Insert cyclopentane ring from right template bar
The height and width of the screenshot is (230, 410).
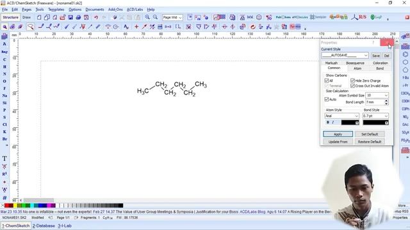pos(405,70)
